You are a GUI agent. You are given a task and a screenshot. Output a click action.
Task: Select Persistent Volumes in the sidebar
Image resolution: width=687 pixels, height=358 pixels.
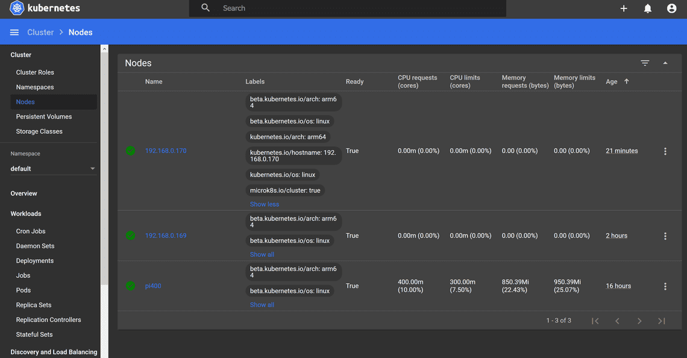44,117
